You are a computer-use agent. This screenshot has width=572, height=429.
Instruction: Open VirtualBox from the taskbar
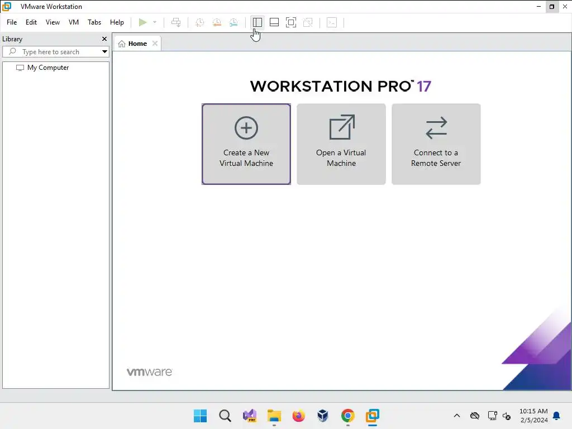[323, 416]
